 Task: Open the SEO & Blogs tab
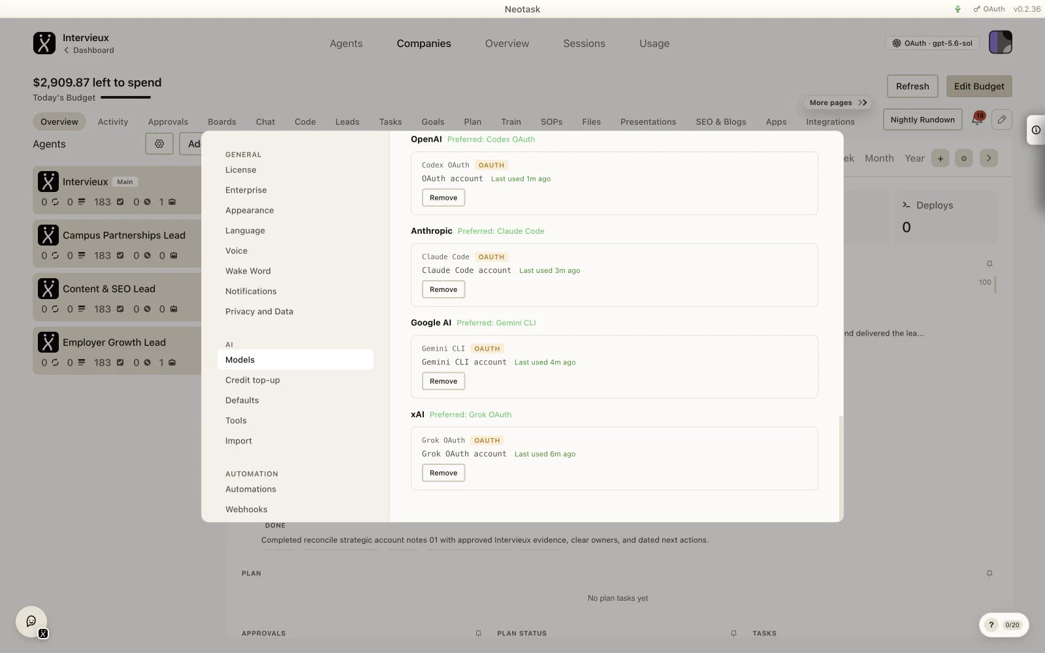coord(721,122)
